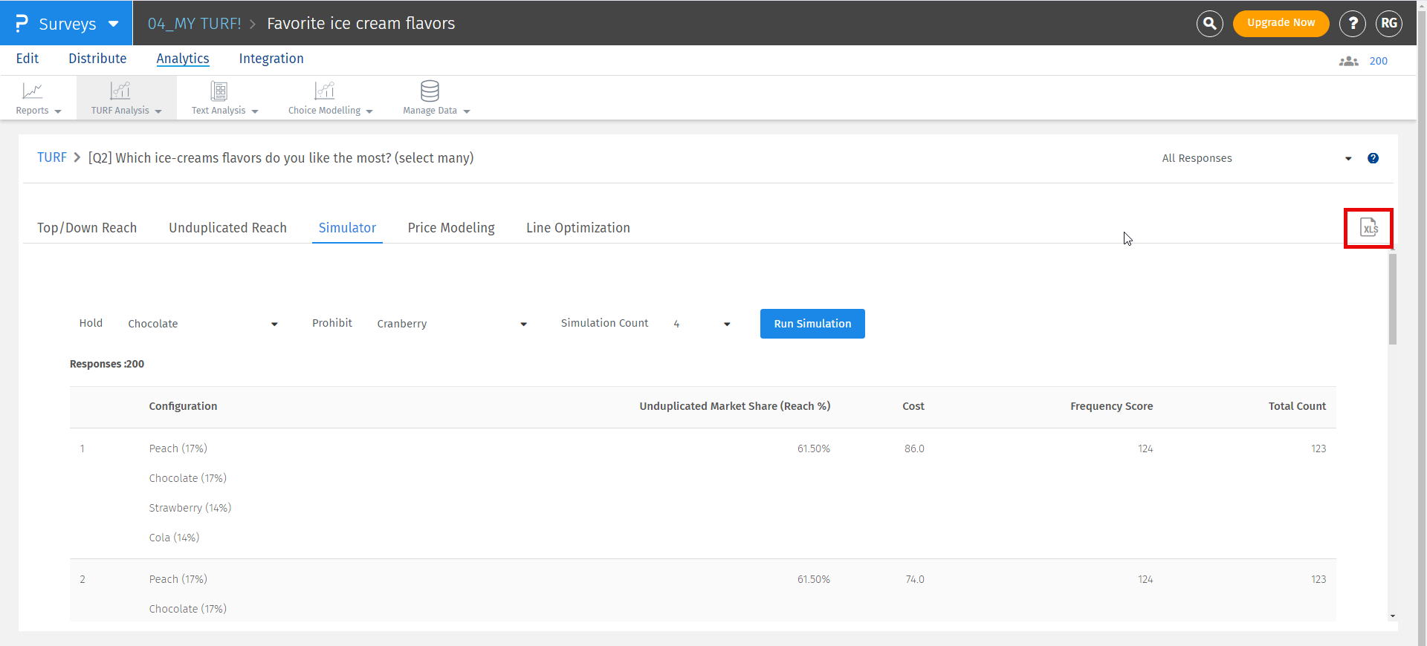Click the help question mark icon in header
Screen dimensions: 1427x646
1352,24
